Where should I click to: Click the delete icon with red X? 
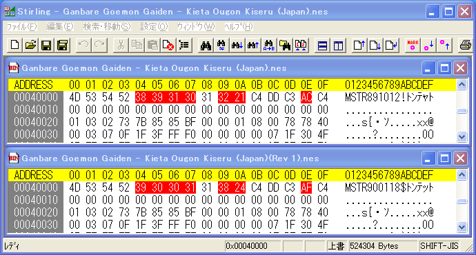168,45
